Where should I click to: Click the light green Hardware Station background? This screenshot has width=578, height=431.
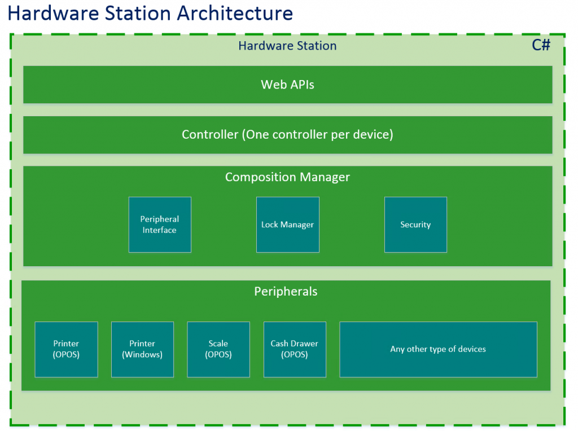(x=287, y=406)
